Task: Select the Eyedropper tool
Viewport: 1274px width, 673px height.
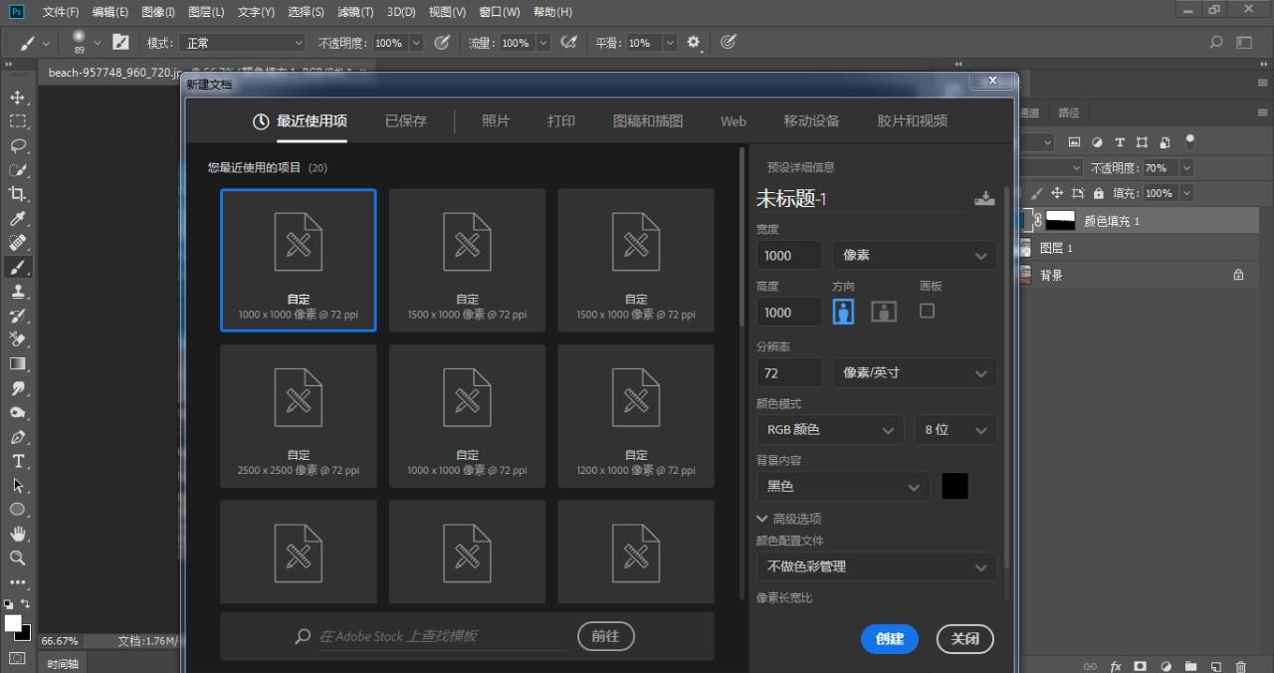Action: [18, 219]
